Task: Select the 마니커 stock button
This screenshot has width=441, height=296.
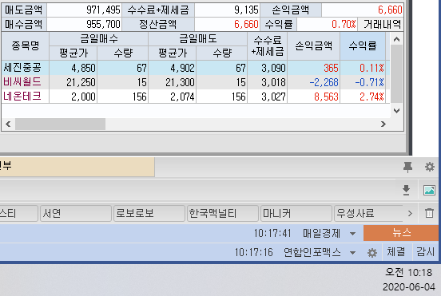Action: (296, 214)
